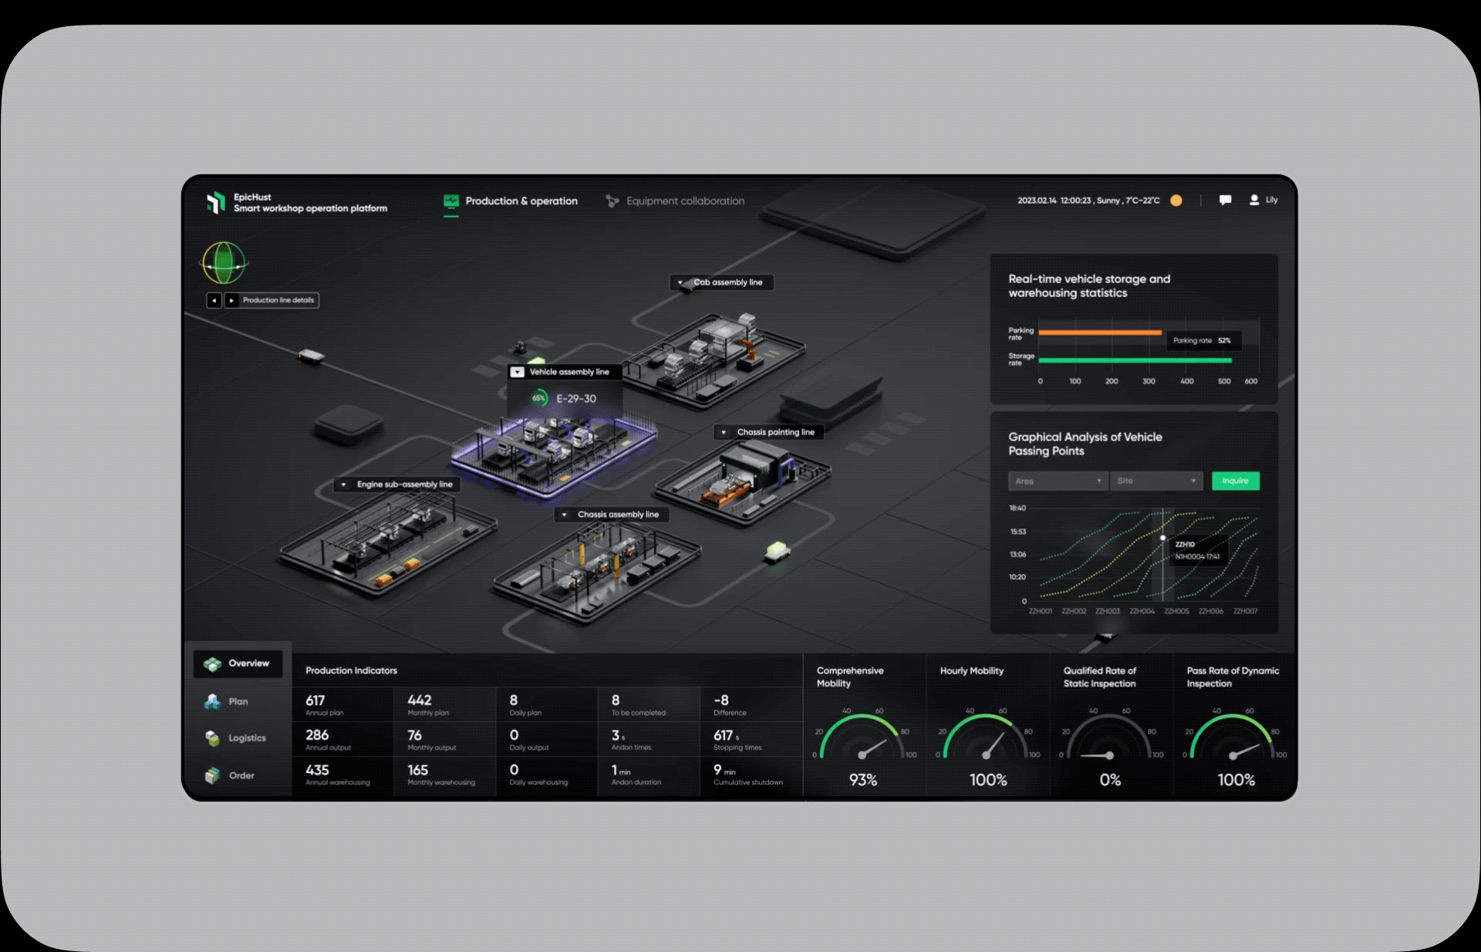The width and height of the screenshot is (1481, 952).
Task: Click the green Storage rate bar
Action: [x=1135, y=360]
